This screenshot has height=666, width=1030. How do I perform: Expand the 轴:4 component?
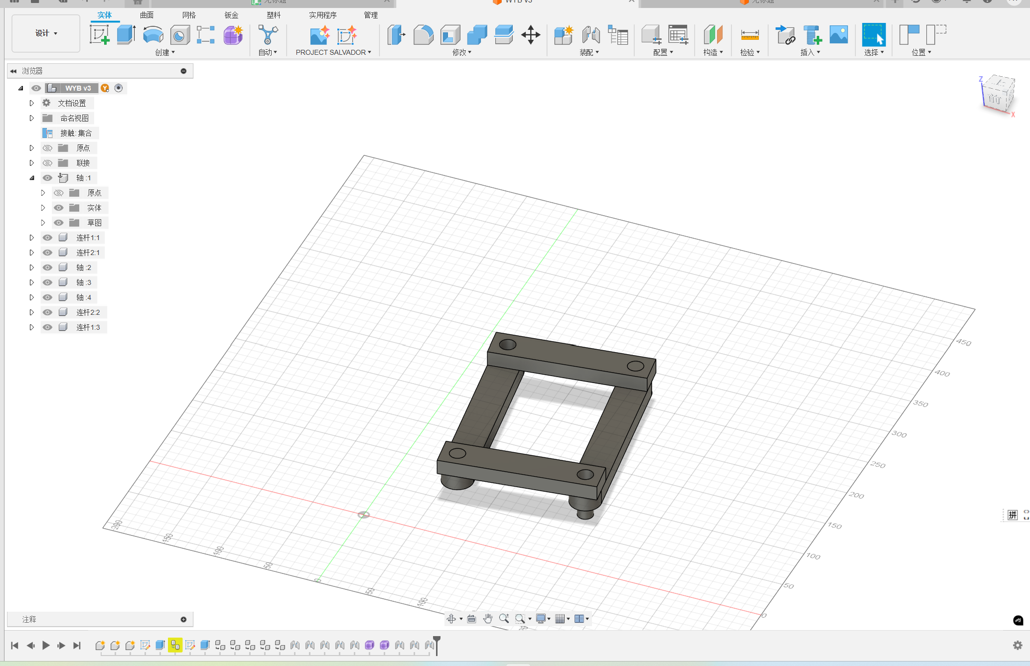click(31, 297)
